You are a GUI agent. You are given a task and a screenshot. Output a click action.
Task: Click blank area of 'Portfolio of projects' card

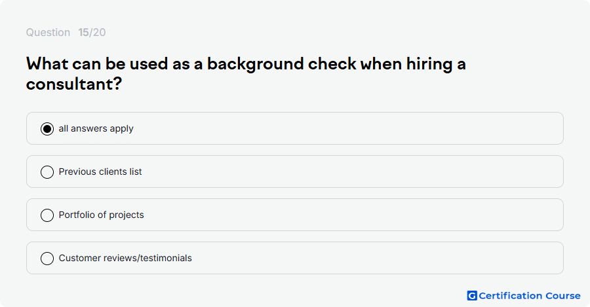tap(339, 215)
